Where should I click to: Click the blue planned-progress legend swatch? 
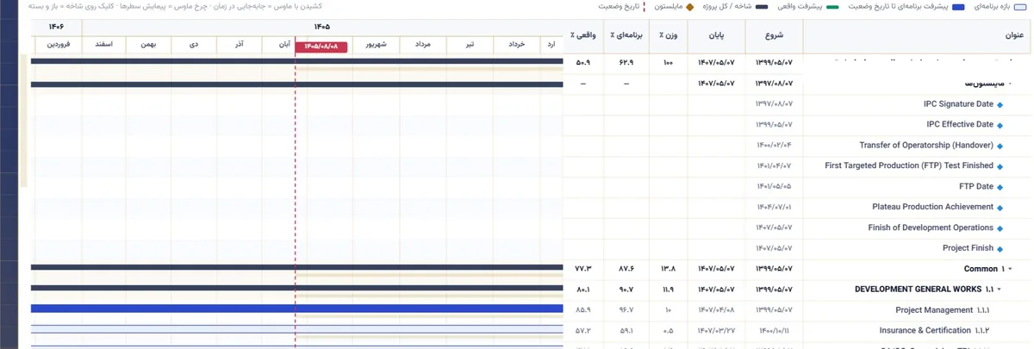click(959, 7)
